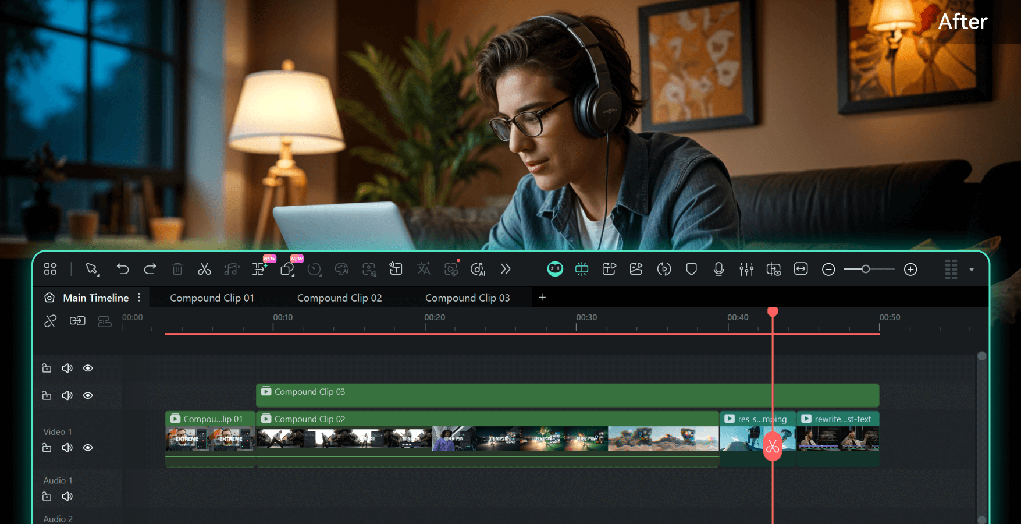1021x524 pixels.
Task: Select the rewrite...st-text clip
Action: pyautogui.click(x=838, y=439)
